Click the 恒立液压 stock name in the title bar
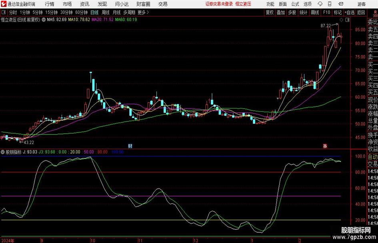 click(x=243, y=4)
